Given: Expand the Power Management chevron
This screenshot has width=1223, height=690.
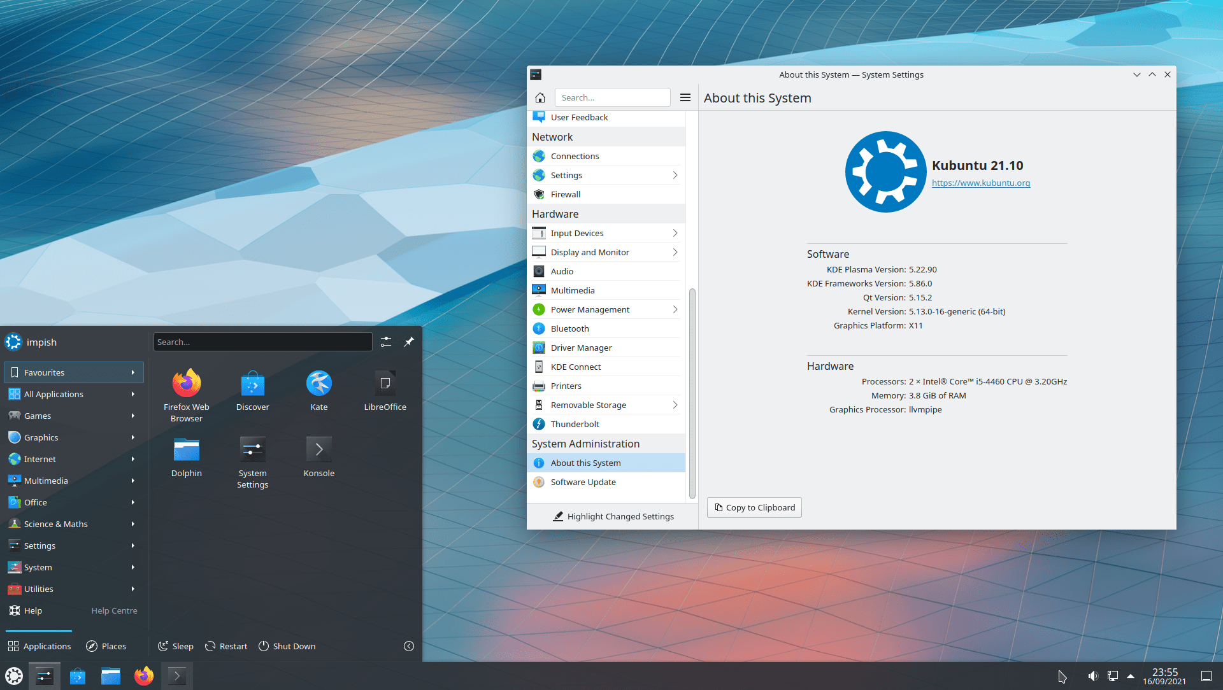Looking at the screenshot, I should point(674,309).
